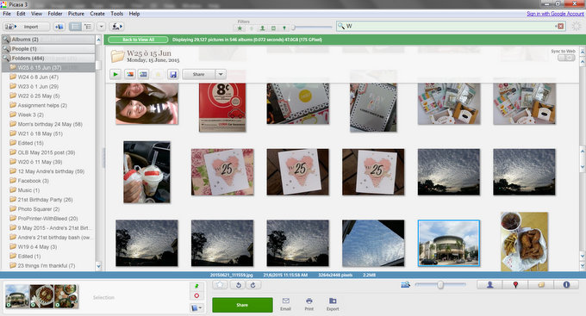Create a movie presentation from the folder

pyautogui.click(x=144, y=74)
